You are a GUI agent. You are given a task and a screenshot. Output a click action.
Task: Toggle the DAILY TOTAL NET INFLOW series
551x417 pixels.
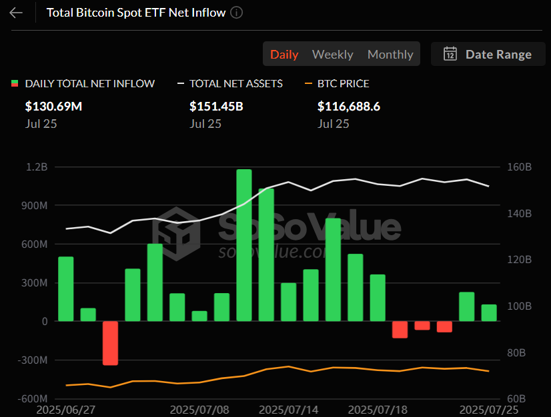(83, 83)
